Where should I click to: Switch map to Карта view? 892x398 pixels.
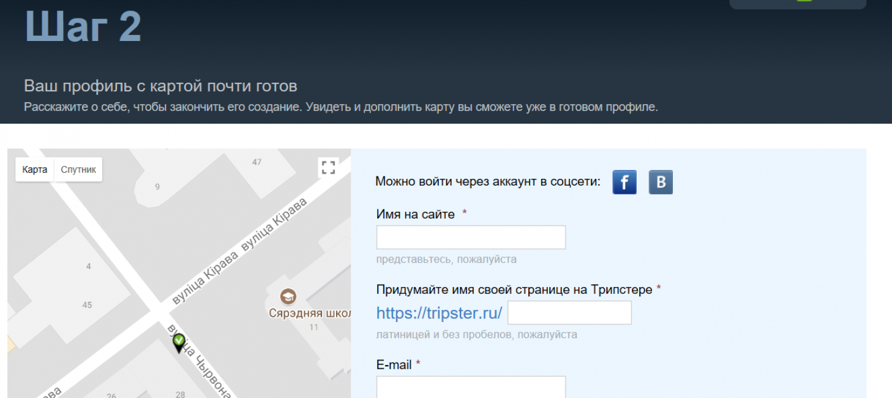(35, 170)
